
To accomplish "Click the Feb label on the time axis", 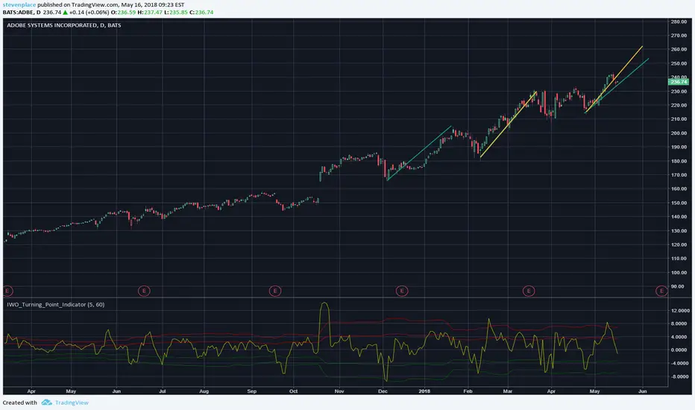I will [468, 391].
